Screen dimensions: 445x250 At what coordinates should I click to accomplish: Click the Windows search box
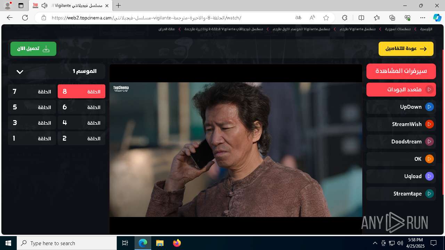67,243
